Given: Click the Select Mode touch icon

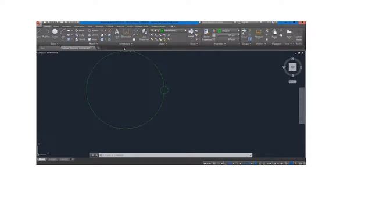Looking at the screenshot, I should point(299,35).
